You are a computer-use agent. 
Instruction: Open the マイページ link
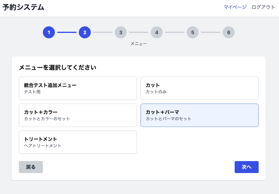pos(235,7)
